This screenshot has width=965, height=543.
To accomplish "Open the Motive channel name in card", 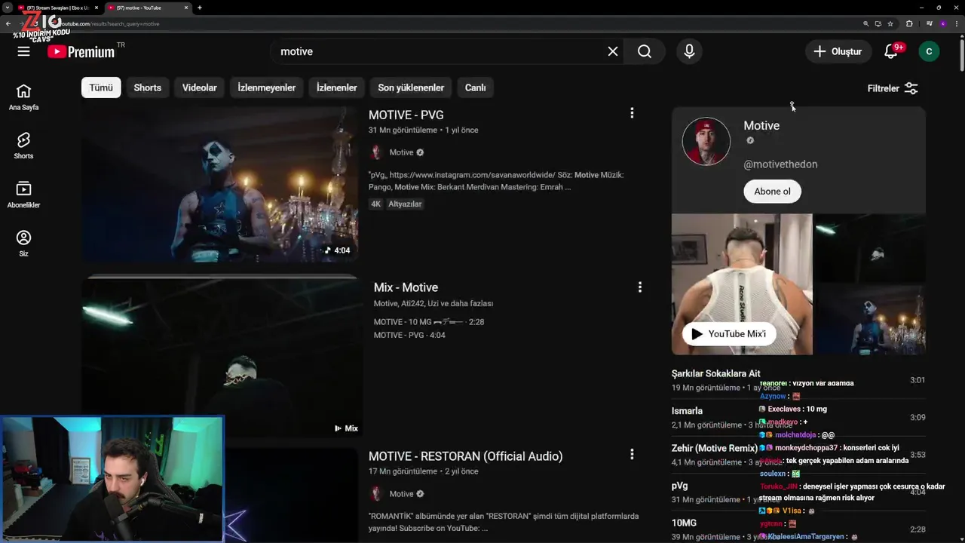I will click(761, 126).
